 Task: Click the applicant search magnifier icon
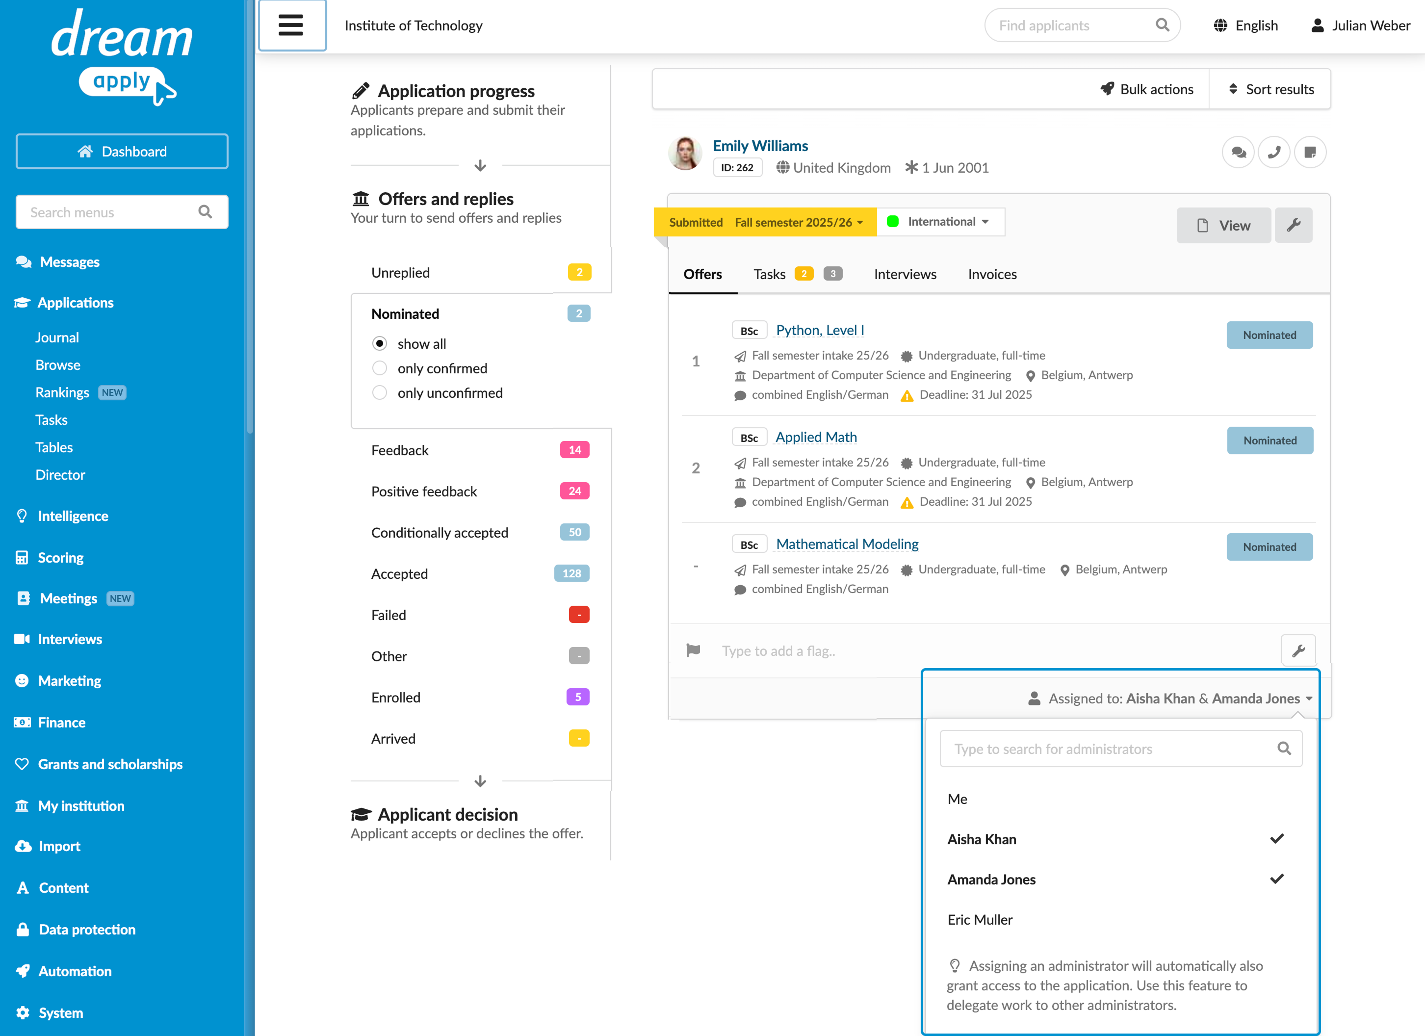tap(1163, 25)
